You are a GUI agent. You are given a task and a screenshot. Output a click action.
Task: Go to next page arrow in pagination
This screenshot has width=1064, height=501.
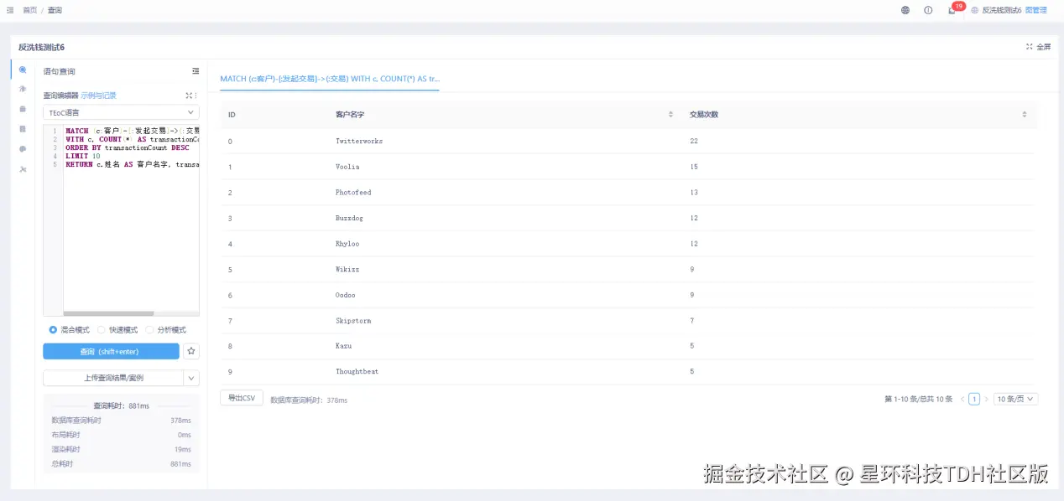click(x=986, y=400)
